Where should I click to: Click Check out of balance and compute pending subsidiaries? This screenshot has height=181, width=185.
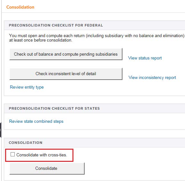point(66,54)
